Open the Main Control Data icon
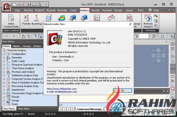The width and height of the screenshot is (177, 117). [x=11, y=21]
